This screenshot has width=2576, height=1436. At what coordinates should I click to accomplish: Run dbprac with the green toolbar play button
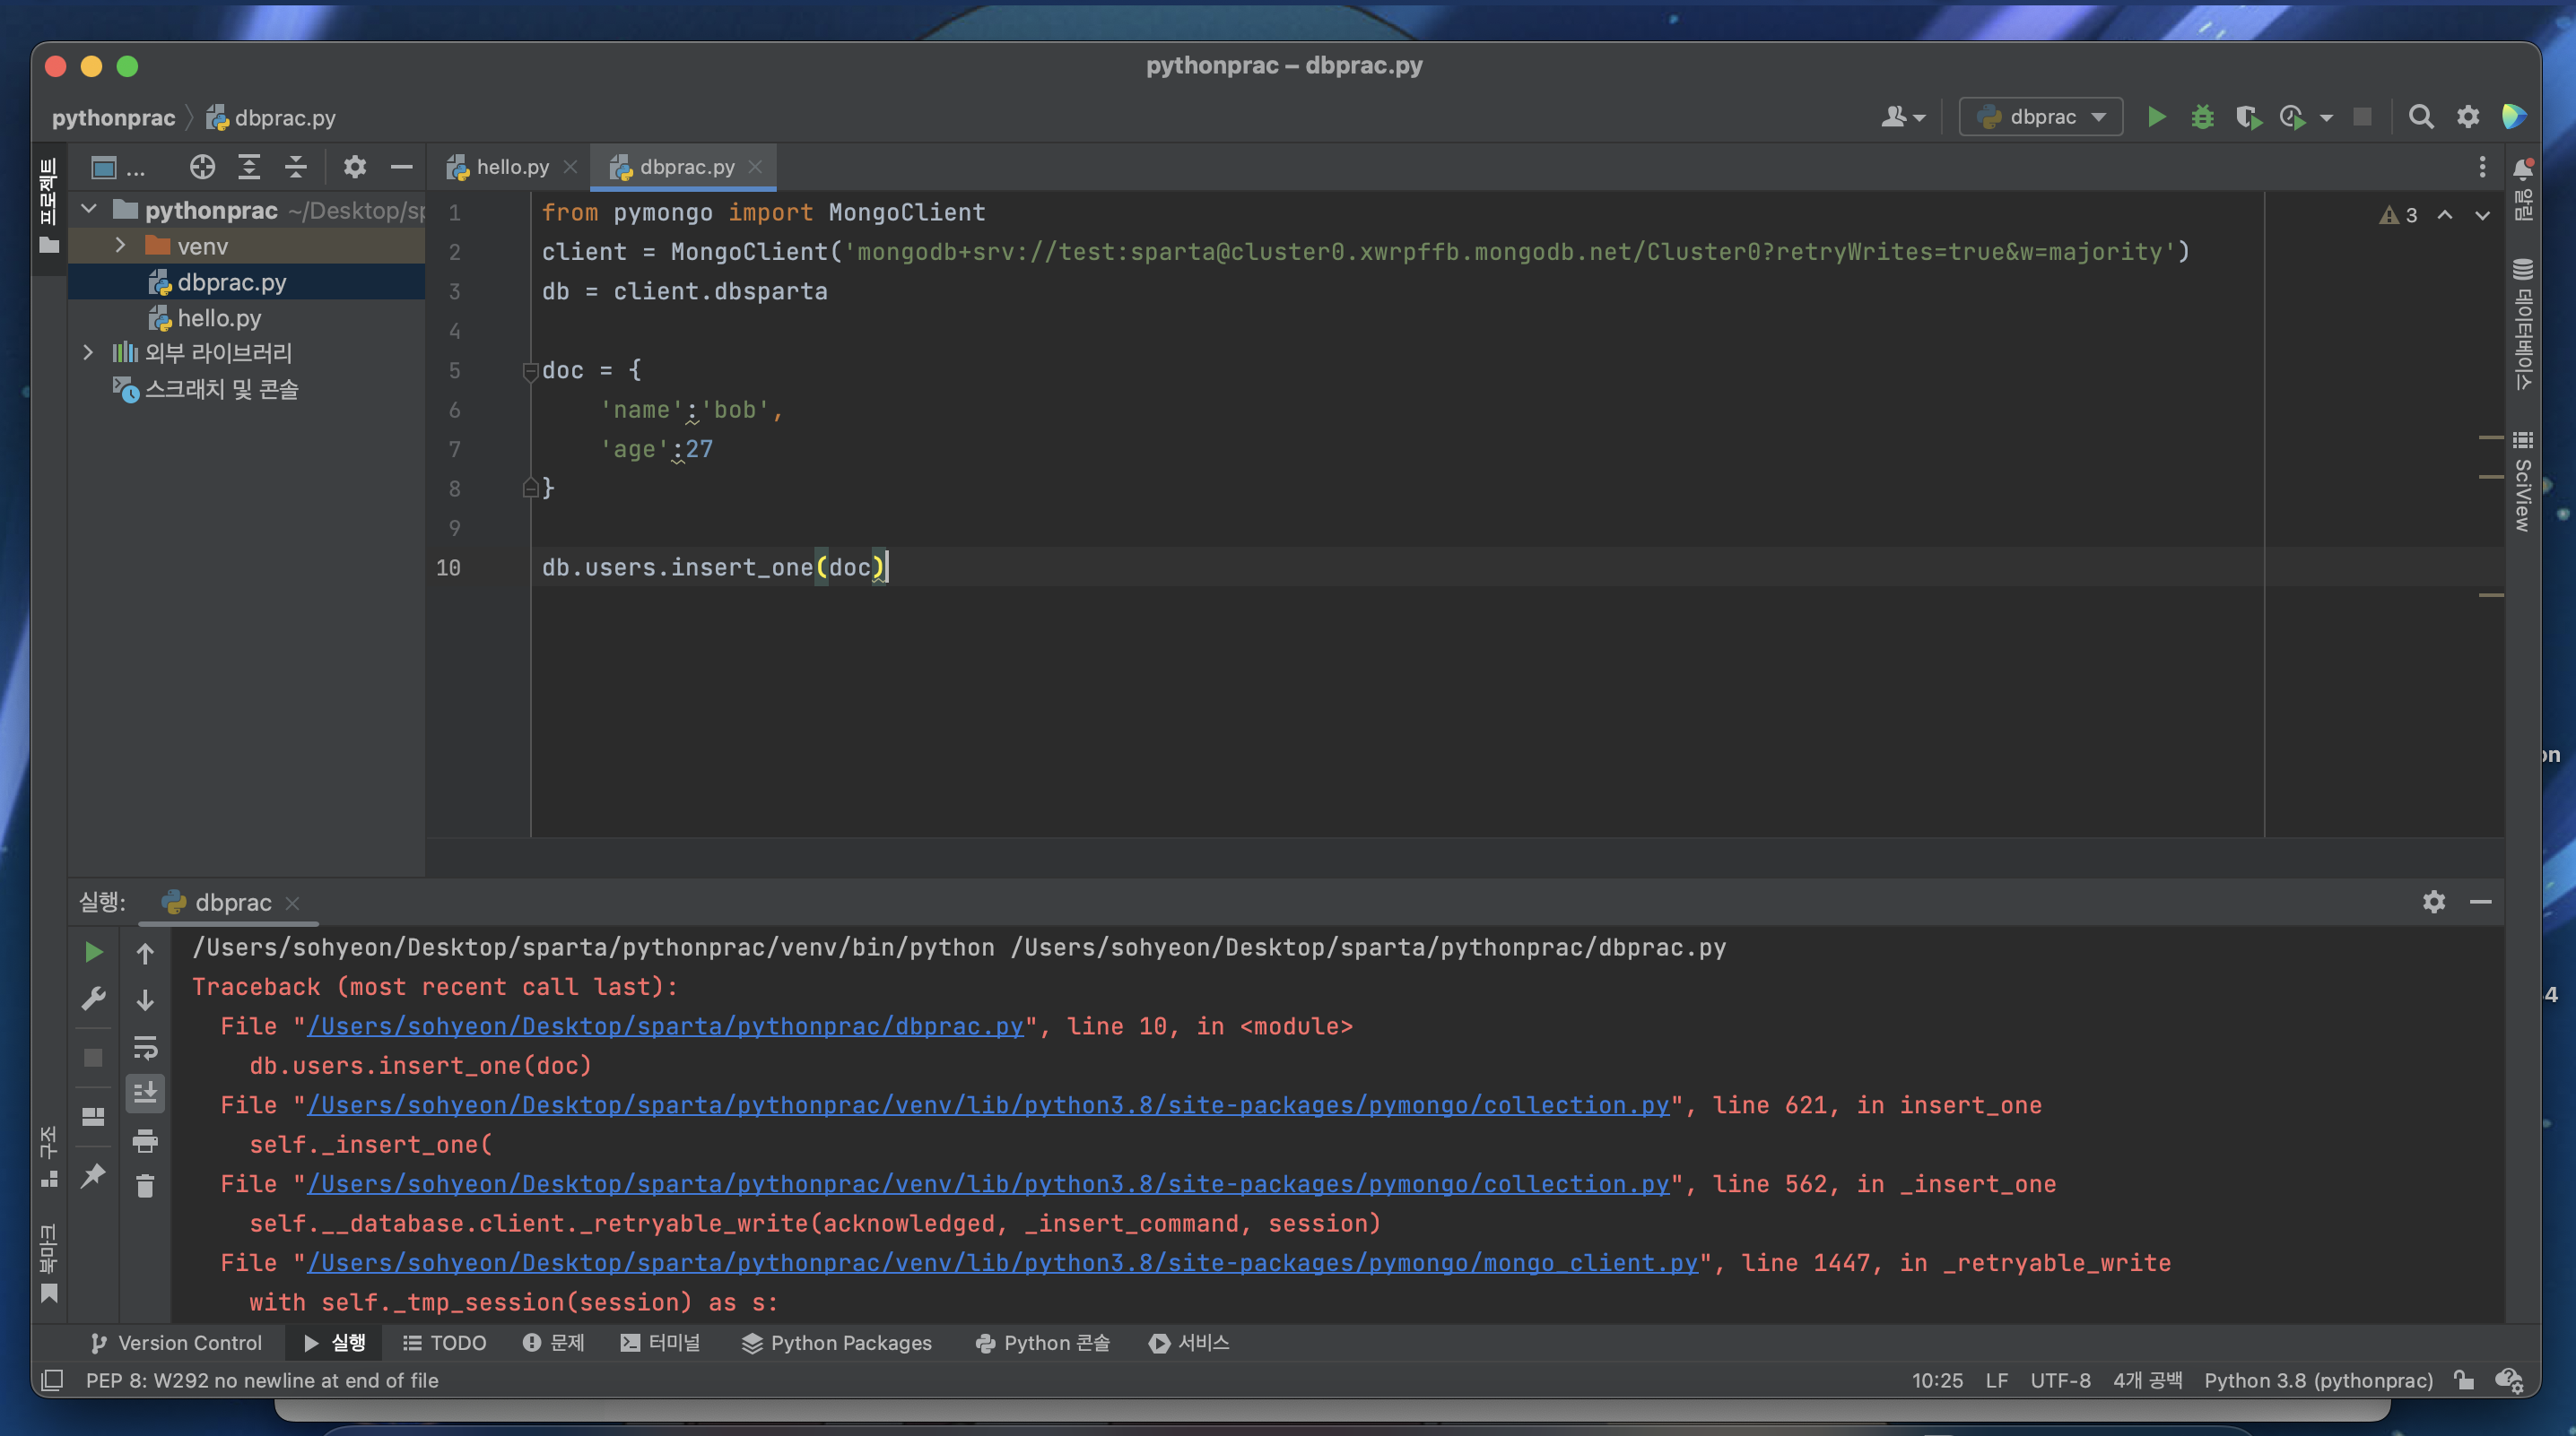click(x=2156, y=117)
